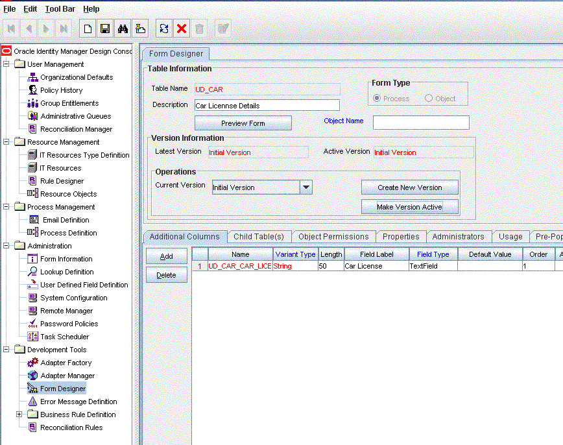
Task: Open Adapter Factory in the tree
Action: coord(66,363)
